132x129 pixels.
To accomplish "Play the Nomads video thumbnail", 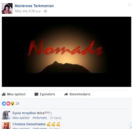I will point(66,52).
